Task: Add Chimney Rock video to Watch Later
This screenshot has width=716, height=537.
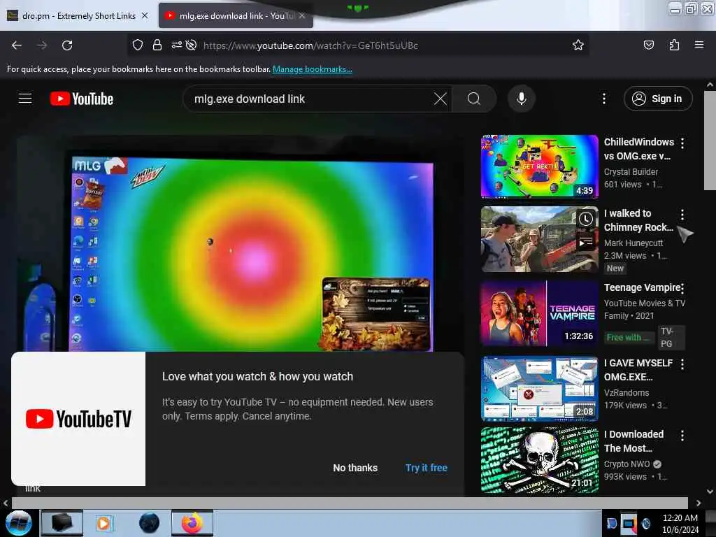Action: point(585,219)
